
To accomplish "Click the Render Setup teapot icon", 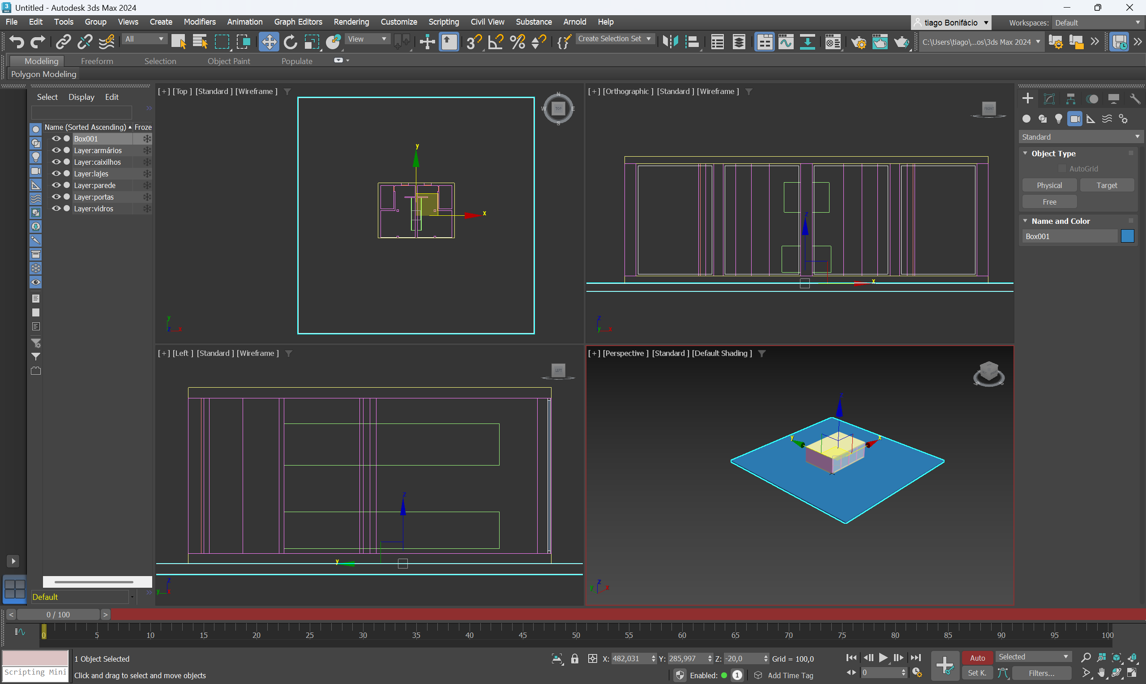I will 859,42.
